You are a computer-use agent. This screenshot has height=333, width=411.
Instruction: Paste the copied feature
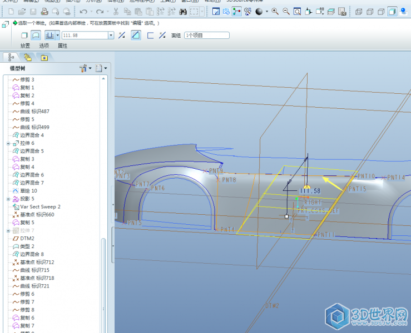click(138, 12)
